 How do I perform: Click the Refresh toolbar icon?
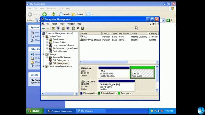pyautogui.click(x=74, y=28)
